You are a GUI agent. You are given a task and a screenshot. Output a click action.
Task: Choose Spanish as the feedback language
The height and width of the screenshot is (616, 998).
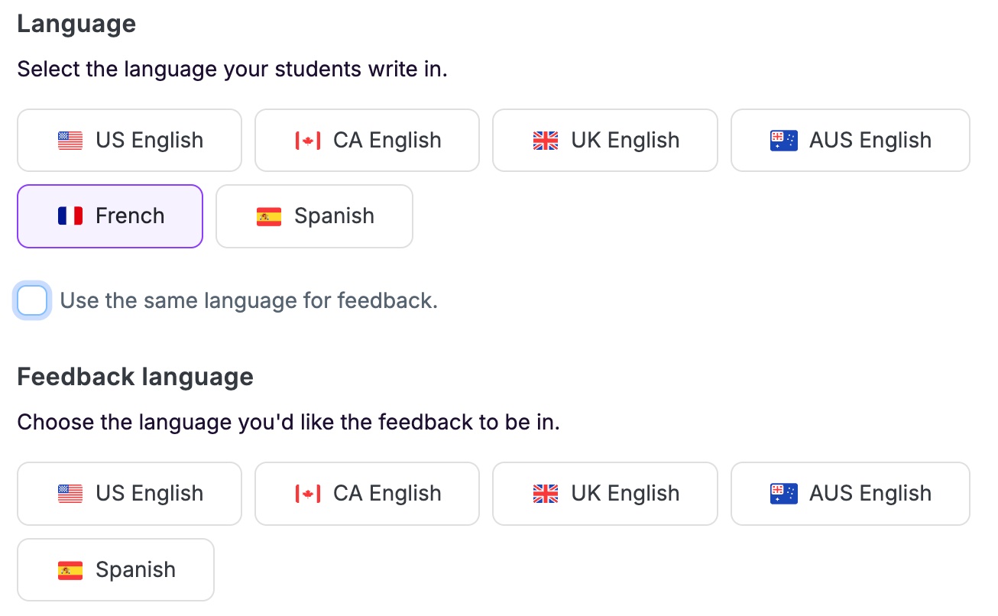[115, 570]
